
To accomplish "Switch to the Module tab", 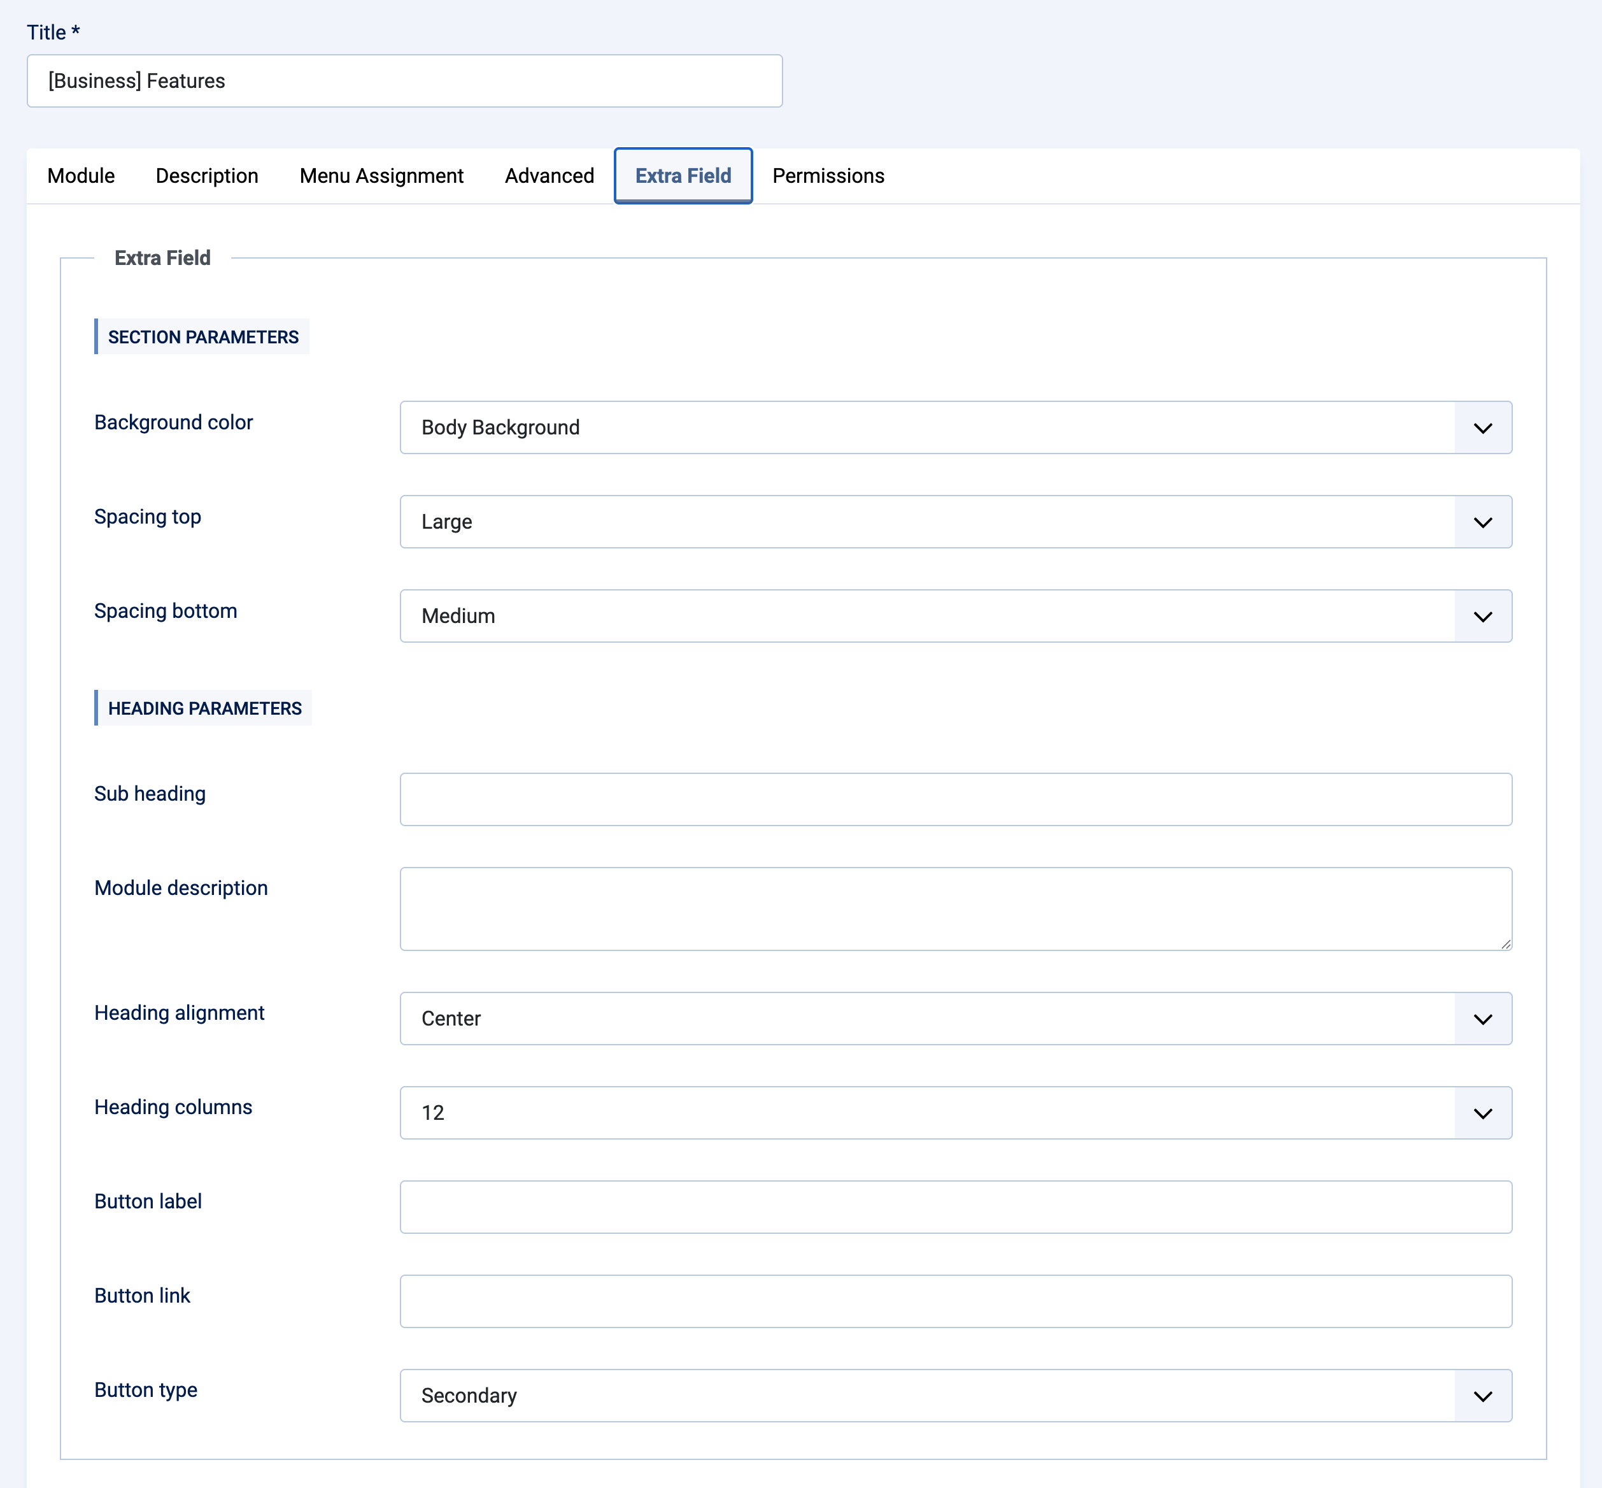I will [x=80, y=176].
